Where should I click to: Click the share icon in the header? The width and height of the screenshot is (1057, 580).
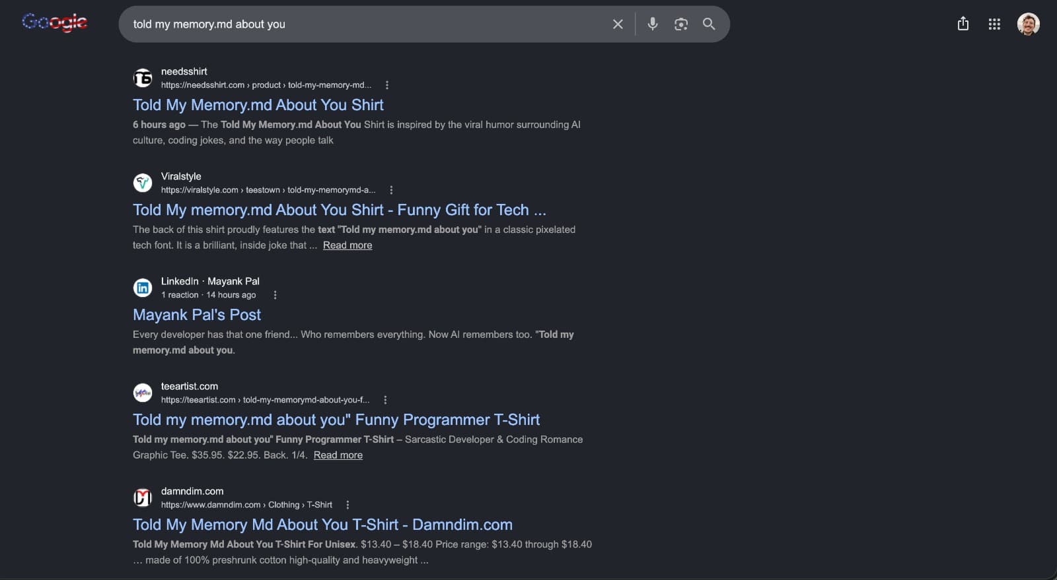(x=963, y=24)
